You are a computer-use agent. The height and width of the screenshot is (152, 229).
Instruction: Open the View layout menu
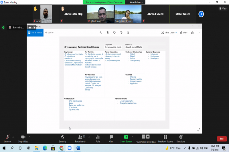pyautogui.click(x=223, y=9)
